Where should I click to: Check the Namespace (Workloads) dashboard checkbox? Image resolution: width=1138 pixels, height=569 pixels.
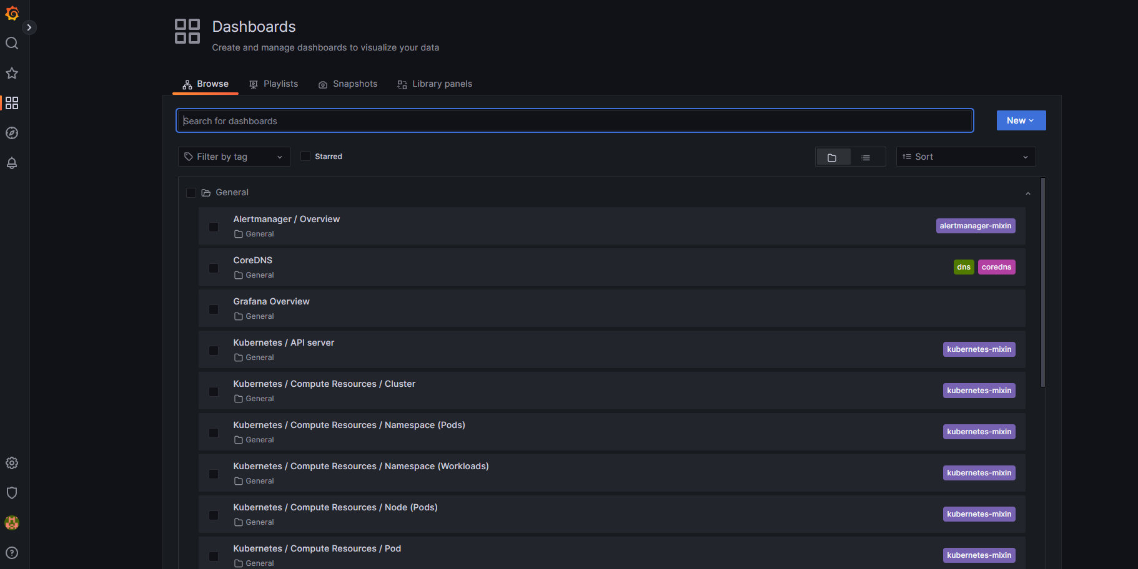pyautogui.click(x=214, y=474)
